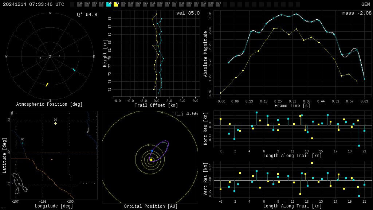Click the Absolute Magnitude axis label

coord(205,54)
